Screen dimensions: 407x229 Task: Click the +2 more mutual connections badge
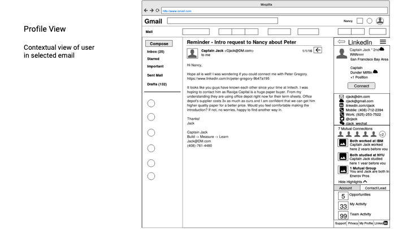coord(382,135)
